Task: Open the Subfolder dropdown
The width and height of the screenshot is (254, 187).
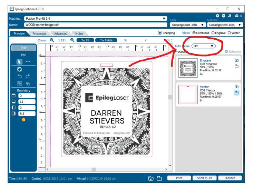Action: coord(225,25)
